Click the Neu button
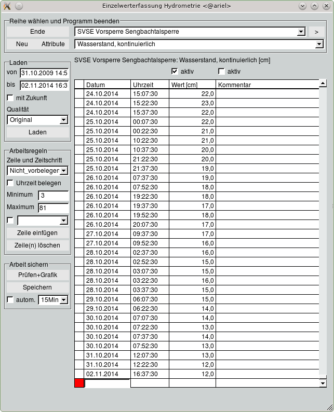The image size is (334, 412). (22, 44)
